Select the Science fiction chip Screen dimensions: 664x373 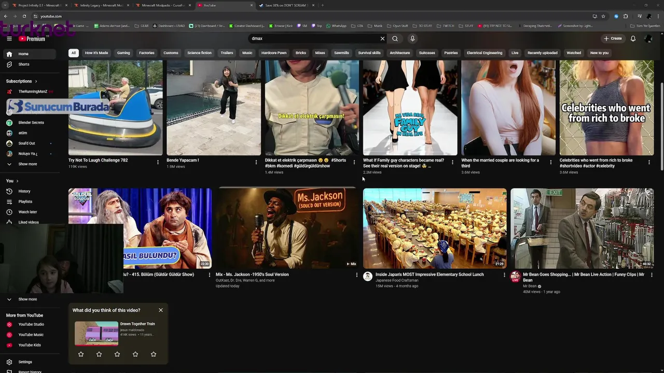point(199,53)
